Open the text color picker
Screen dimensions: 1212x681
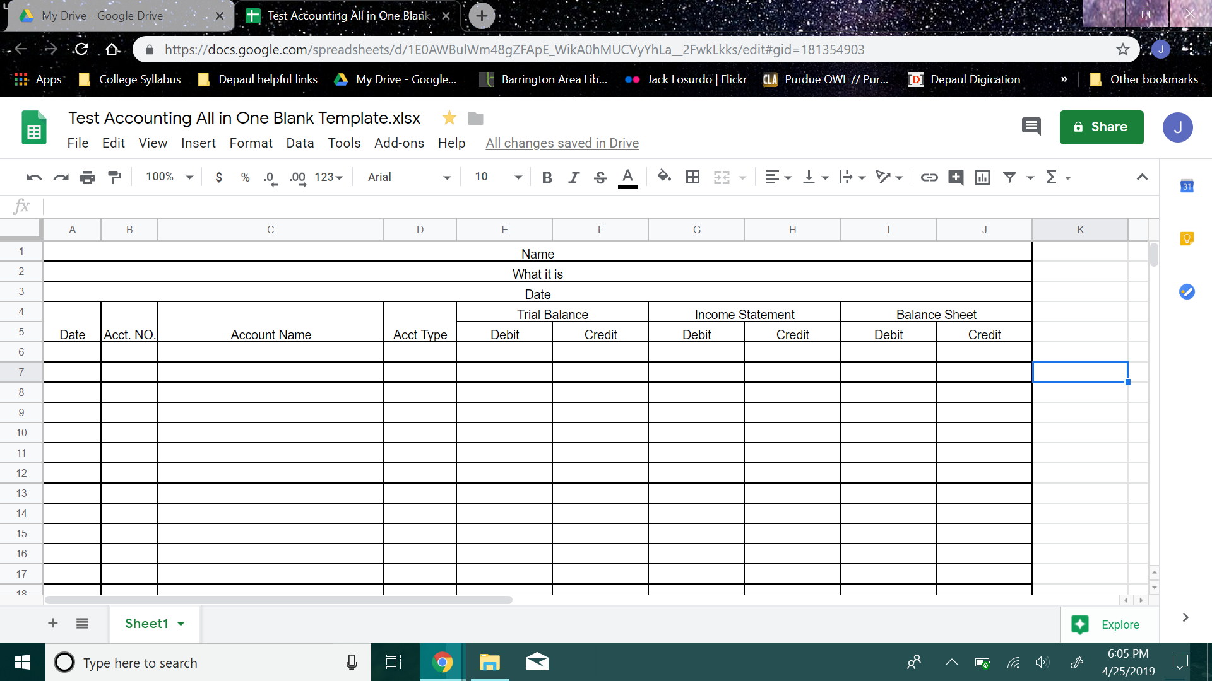[627, 177]
